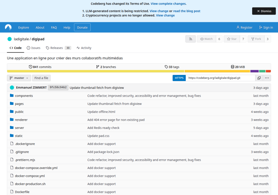
Task: Click the pages folder icon
Action: point(12,103)
